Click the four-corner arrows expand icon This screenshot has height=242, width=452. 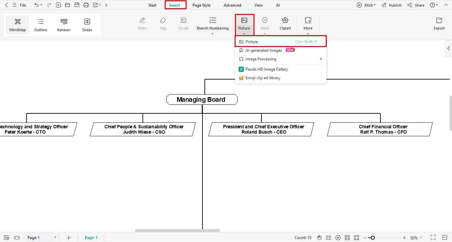pos(356,238)
